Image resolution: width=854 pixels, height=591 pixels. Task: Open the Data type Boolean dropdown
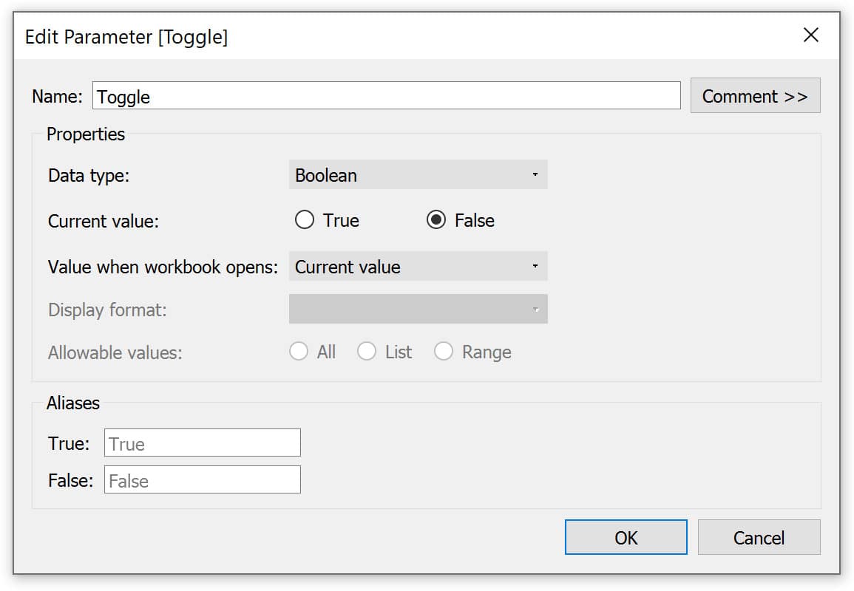click(x=418, y=174)
